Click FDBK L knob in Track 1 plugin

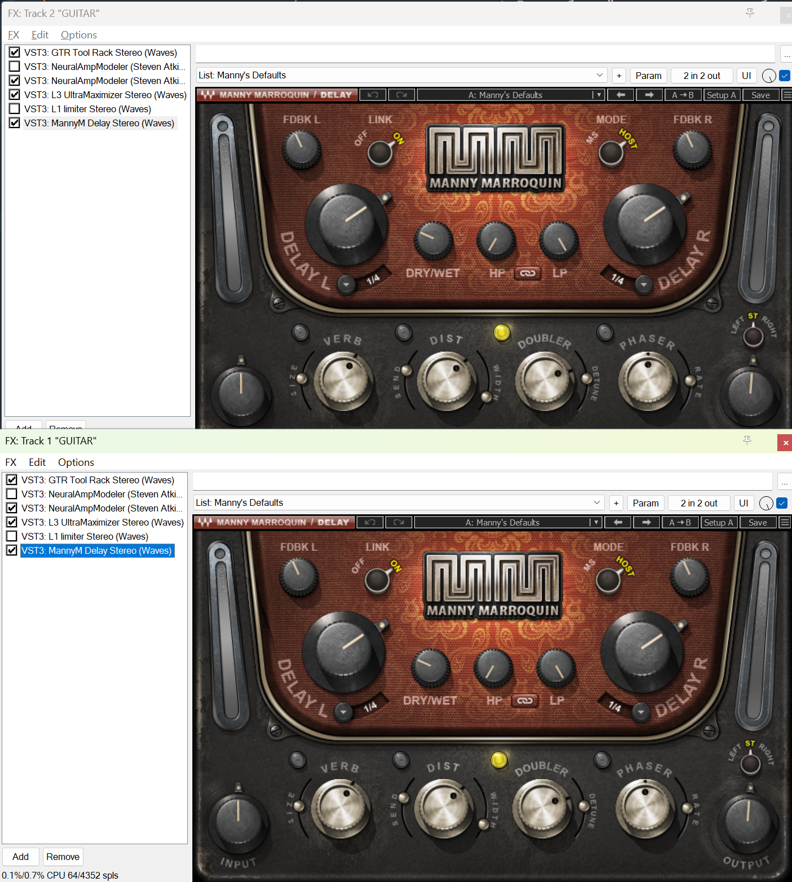click(298, 576)
